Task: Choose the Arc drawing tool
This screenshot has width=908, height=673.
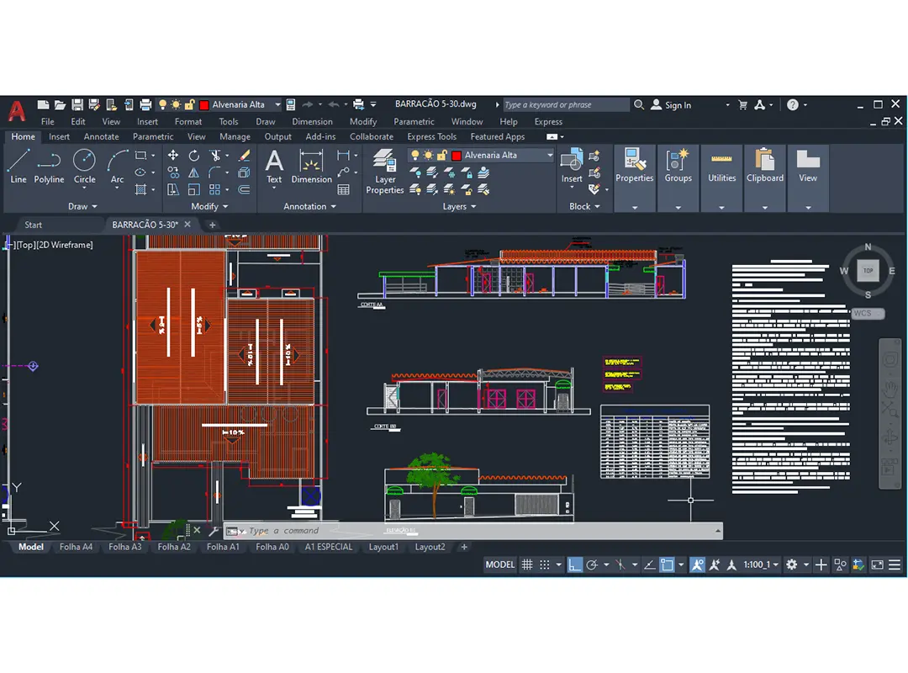Action: tap(118, 165)
